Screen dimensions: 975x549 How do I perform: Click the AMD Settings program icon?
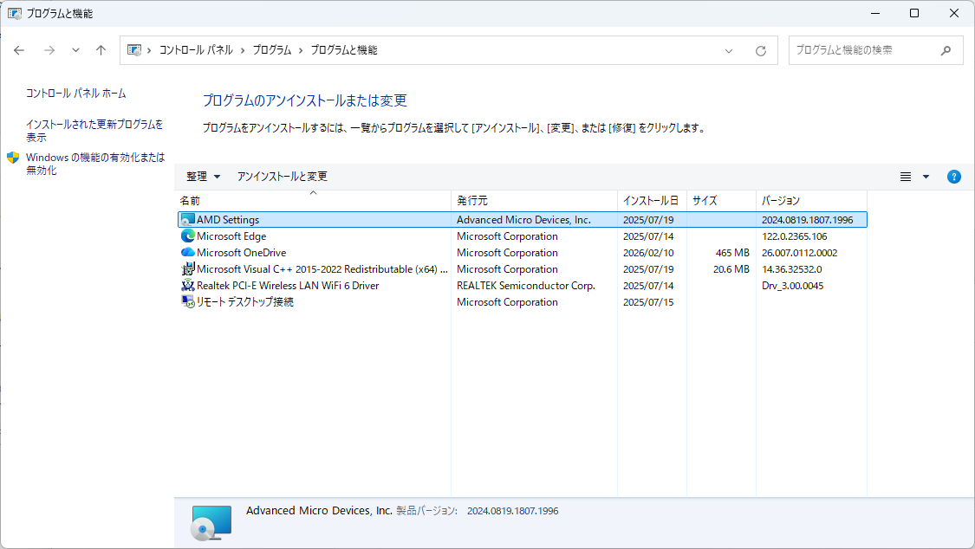(188, 220)
